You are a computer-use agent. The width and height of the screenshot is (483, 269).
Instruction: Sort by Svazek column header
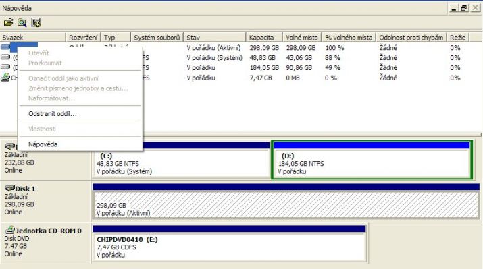click(x=33, y=38)
